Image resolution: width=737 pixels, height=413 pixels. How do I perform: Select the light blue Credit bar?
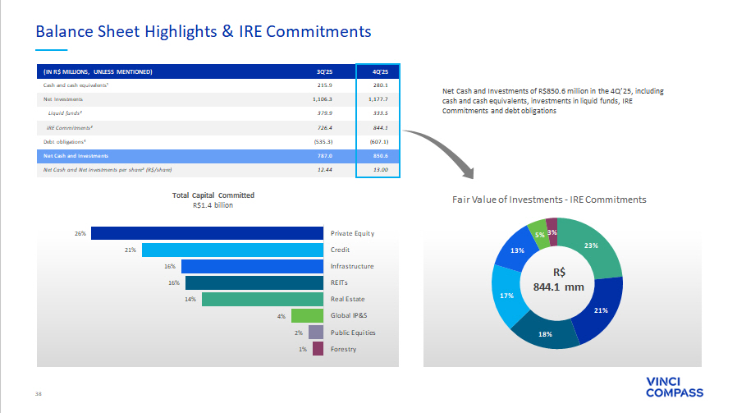tap(232, 250)
